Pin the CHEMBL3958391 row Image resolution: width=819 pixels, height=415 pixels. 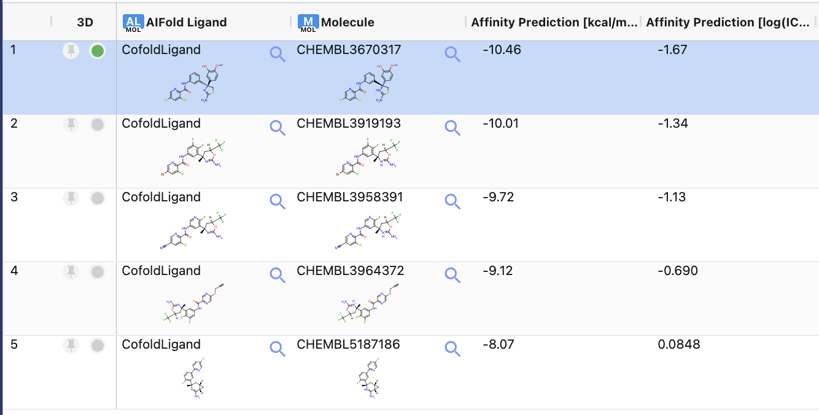pos(71,198)
